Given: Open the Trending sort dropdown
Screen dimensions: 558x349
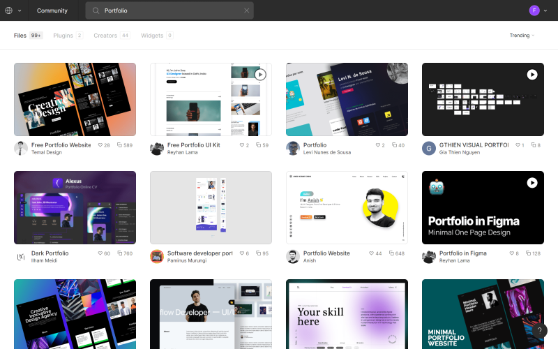Looking at the screenshot, I should [522, 36].
